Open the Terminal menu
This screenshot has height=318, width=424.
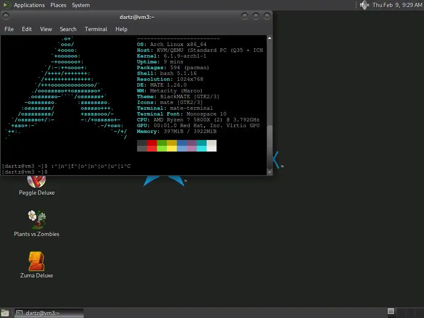coord(96,29)
